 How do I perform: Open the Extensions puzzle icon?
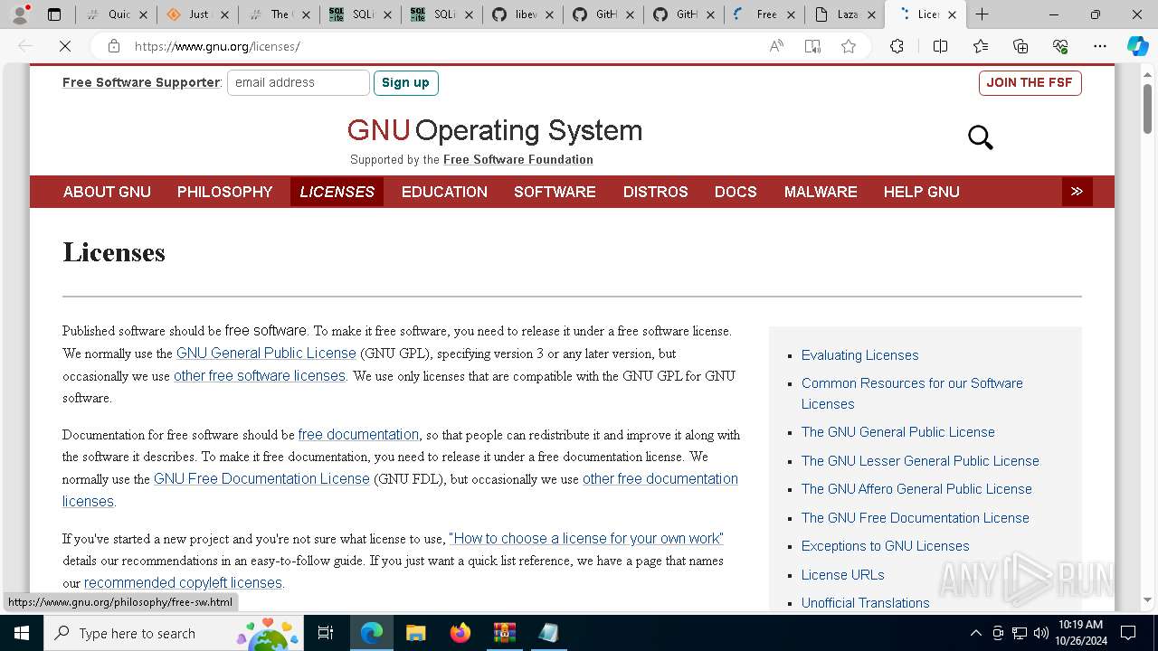[897, 46]
